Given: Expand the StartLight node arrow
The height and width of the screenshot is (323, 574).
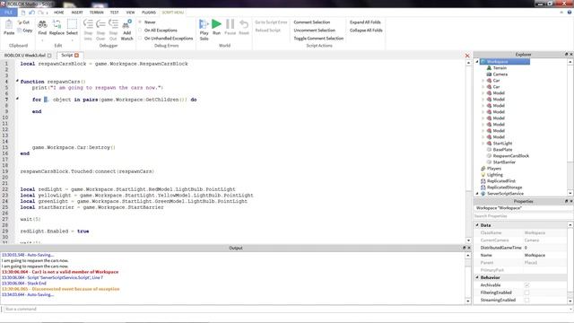Looking at the screenshot, I should coord(483,144).
